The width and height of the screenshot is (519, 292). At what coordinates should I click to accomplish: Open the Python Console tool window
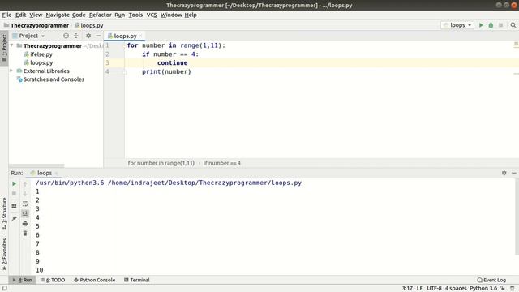(94, 280)
